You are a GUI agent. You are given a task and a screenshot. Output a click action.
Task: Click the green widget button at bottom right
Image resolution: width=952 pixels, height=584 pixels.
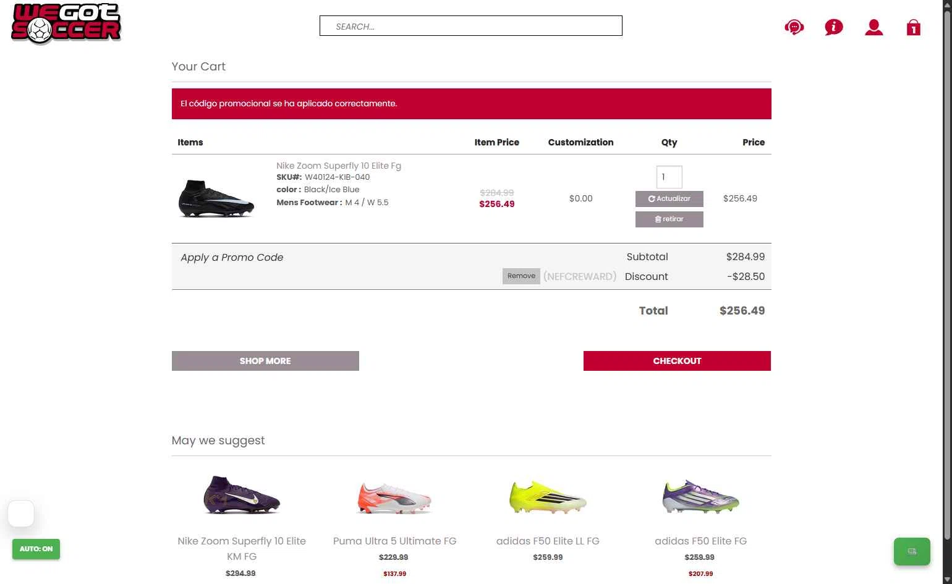pyautogui.click(x=912, y=551)
